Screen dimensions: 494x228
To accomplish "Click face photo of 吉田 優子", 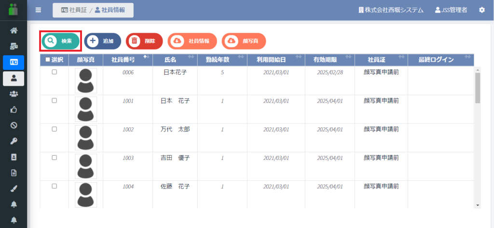I will [x=86, y=166].
